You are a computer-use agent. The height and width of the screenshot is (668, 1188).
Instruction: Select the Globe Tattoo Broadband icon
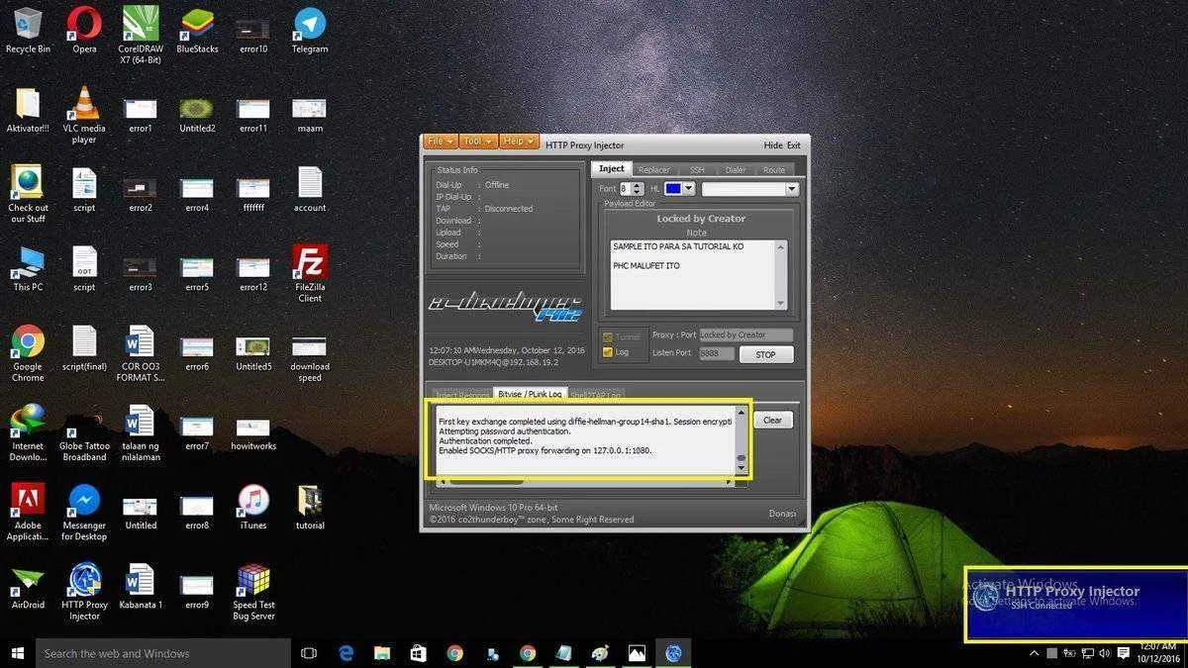[x=84, y=432]
